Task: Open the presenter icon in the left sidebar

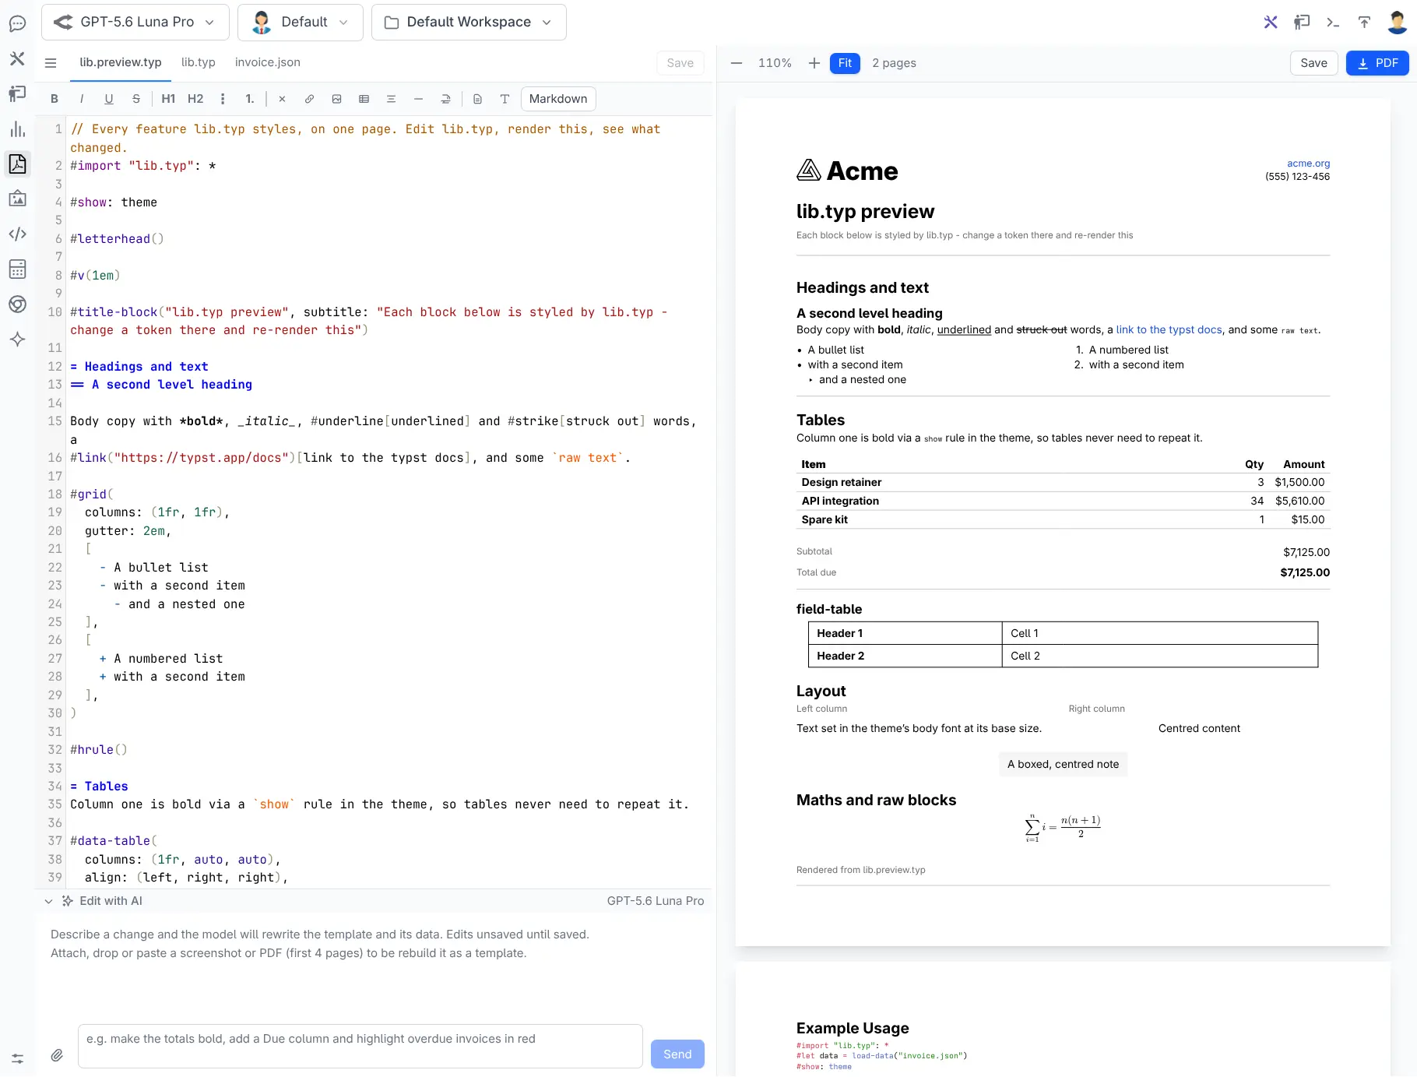Action: [18, 93]
